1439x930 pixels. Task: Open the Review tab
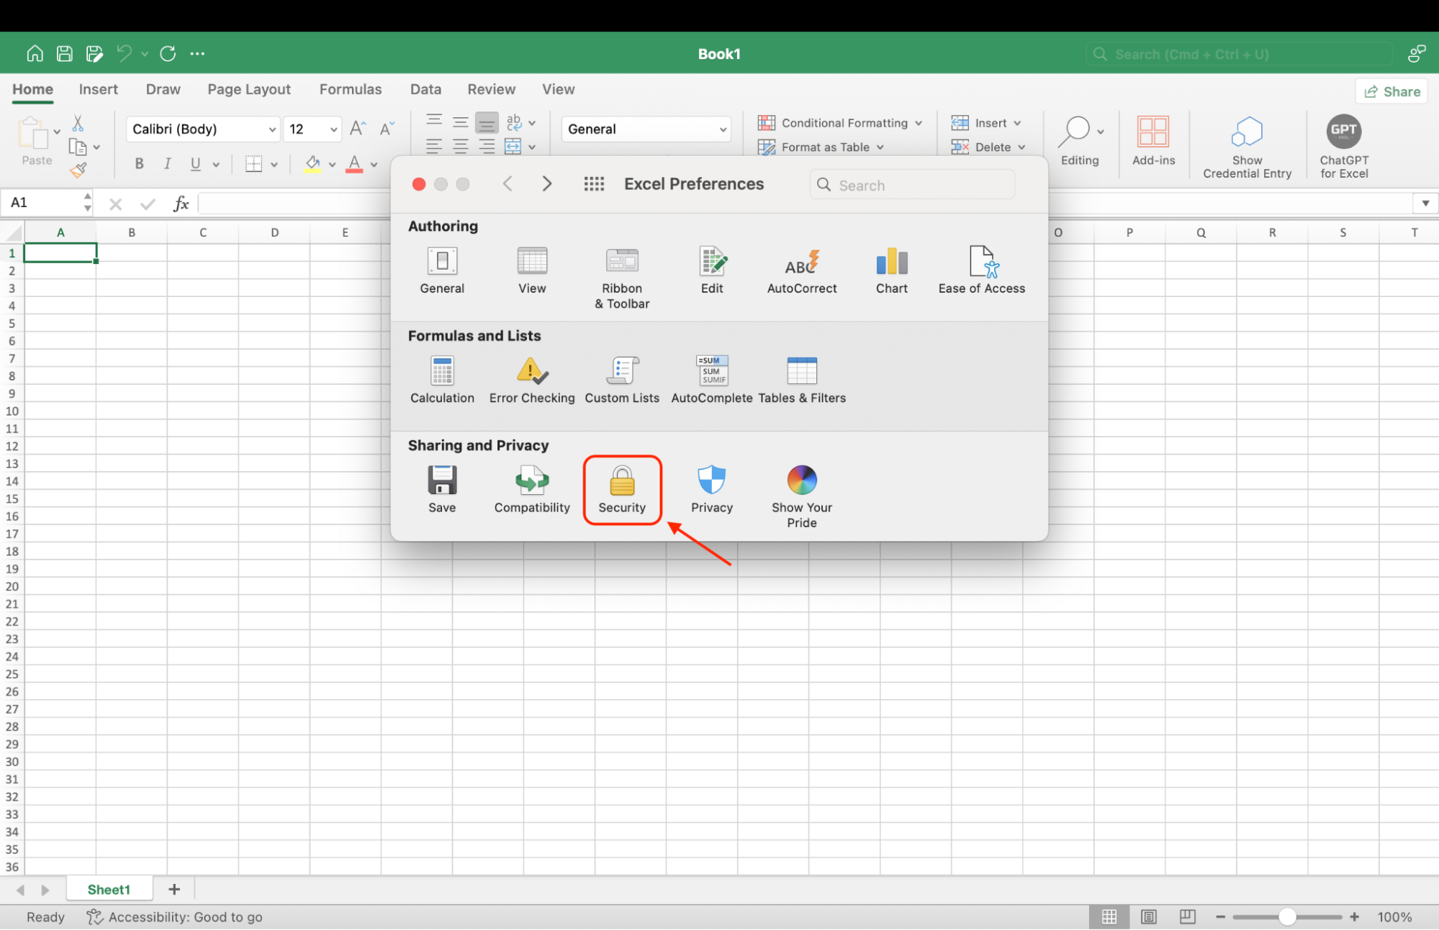click(x=491, y=89)
